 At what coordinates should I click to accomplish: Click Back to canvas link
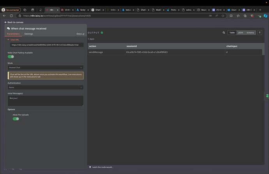[14, 22]
